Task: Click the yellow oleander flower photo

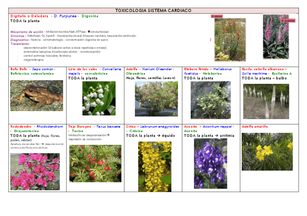Action: (x=267, y=152)
